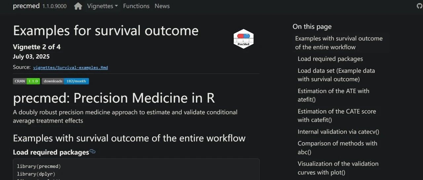Expand the Vignettes dropdown menu

102,6
